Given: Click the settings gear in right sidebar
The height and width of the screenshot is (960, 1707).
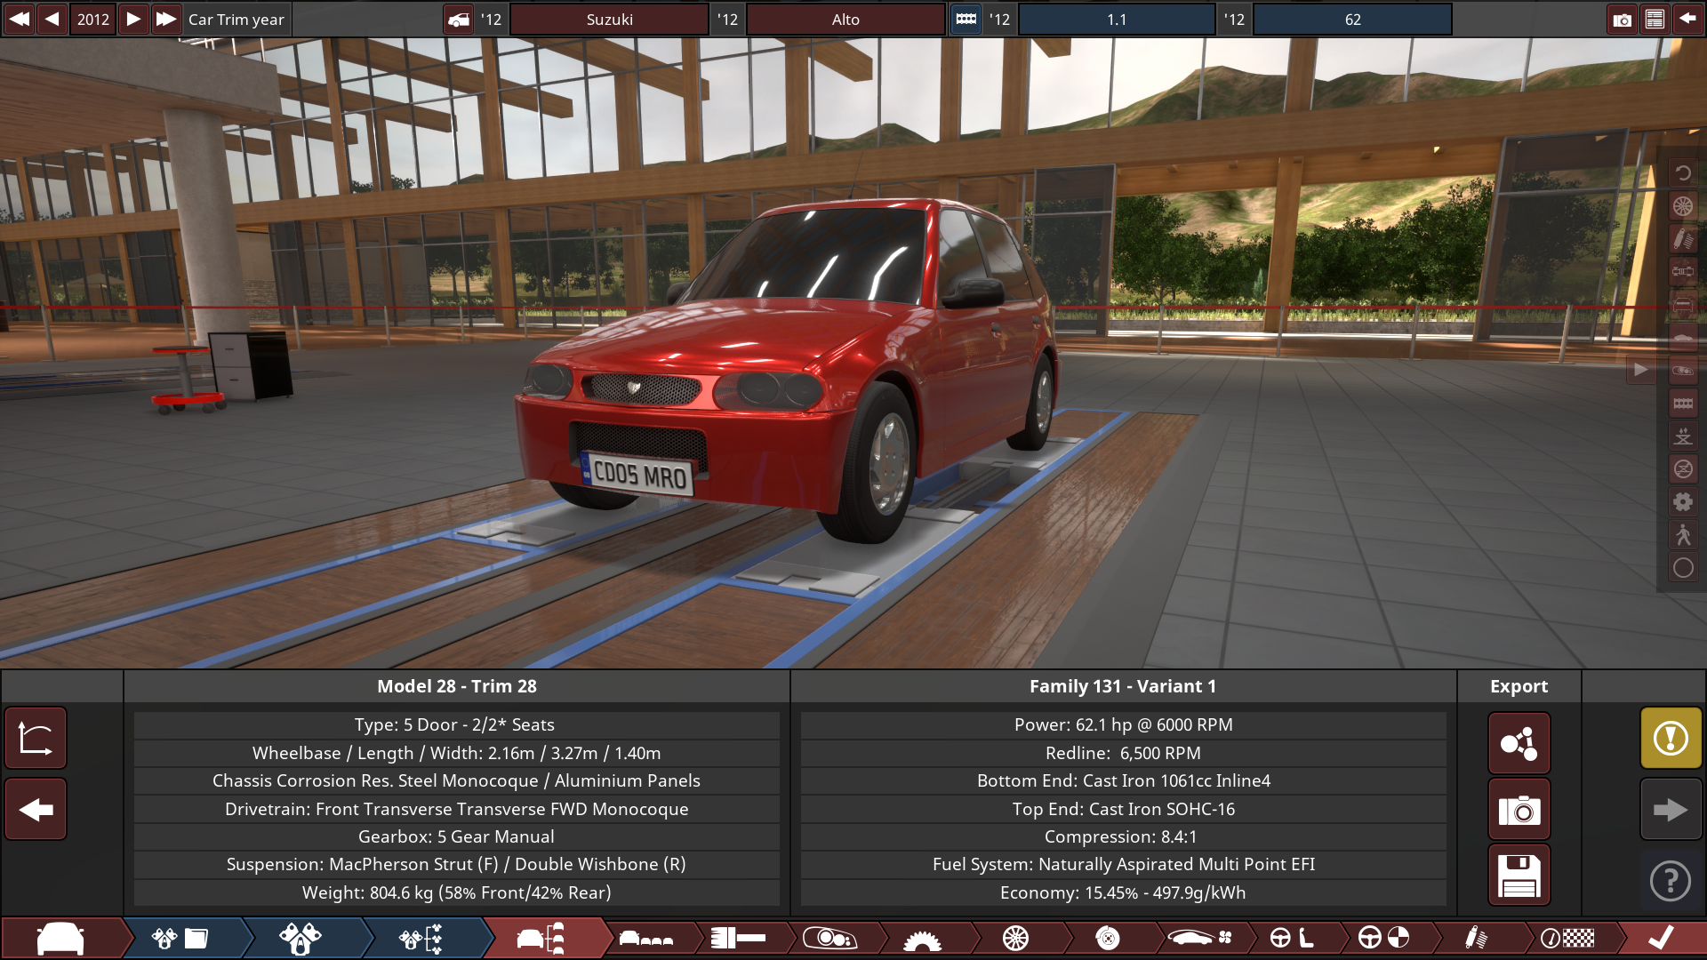Looking at the screenshot, I should tap(1683, 502).
